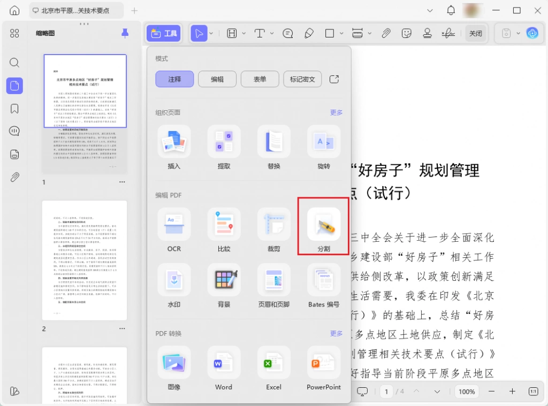Image resolution: width=548 pixels, height=406 pixels.
Task: Select the OCR tool icon
Action: point(174,224)
